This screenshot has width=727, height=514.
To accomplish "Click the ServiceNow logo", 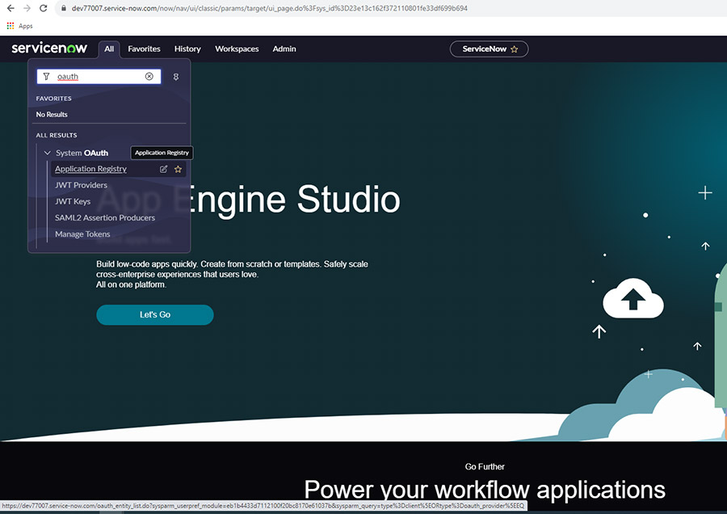I will (x=49, y=48).
